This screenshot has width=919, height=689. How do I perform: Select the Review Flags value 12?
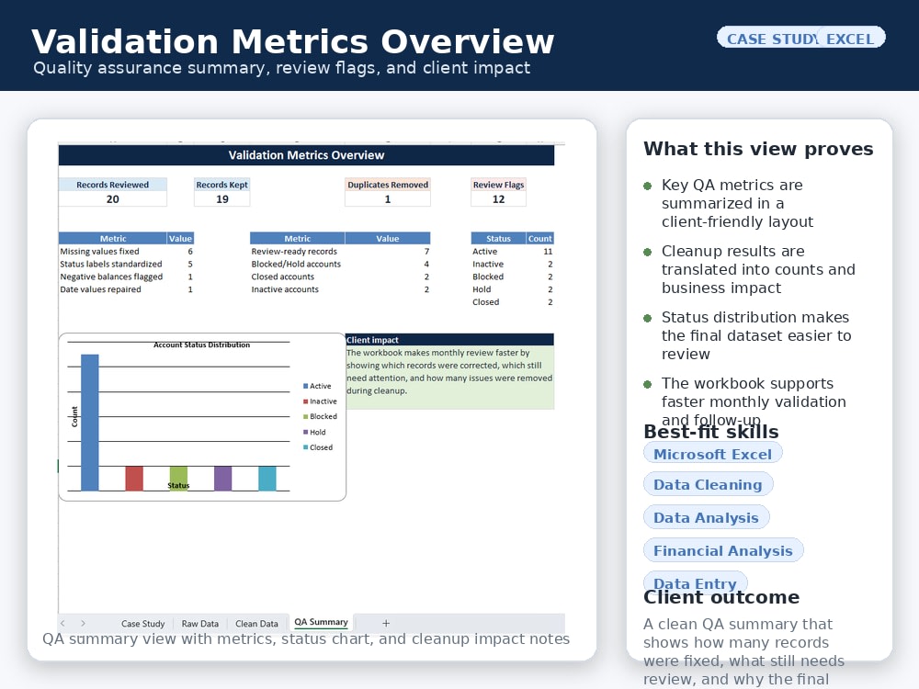(498, 199)
